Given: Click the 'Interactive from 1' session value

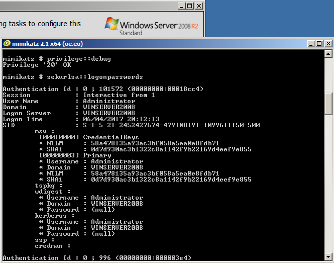Looking at the screenshot, I should pos(119,95).
